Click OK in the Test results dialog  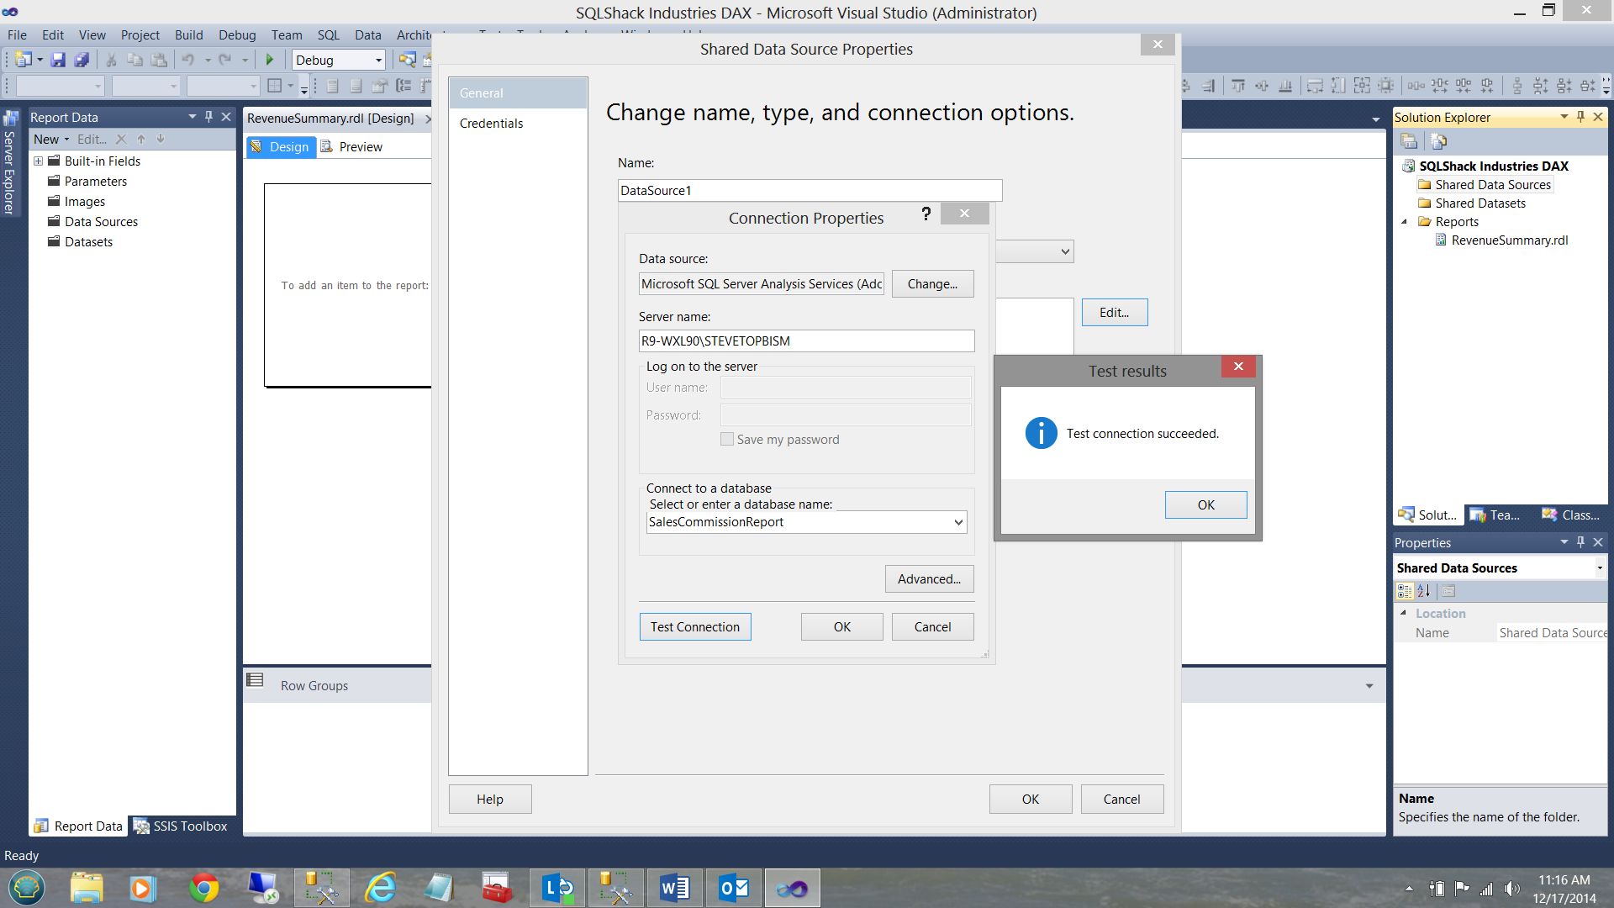click(1205, 504)
